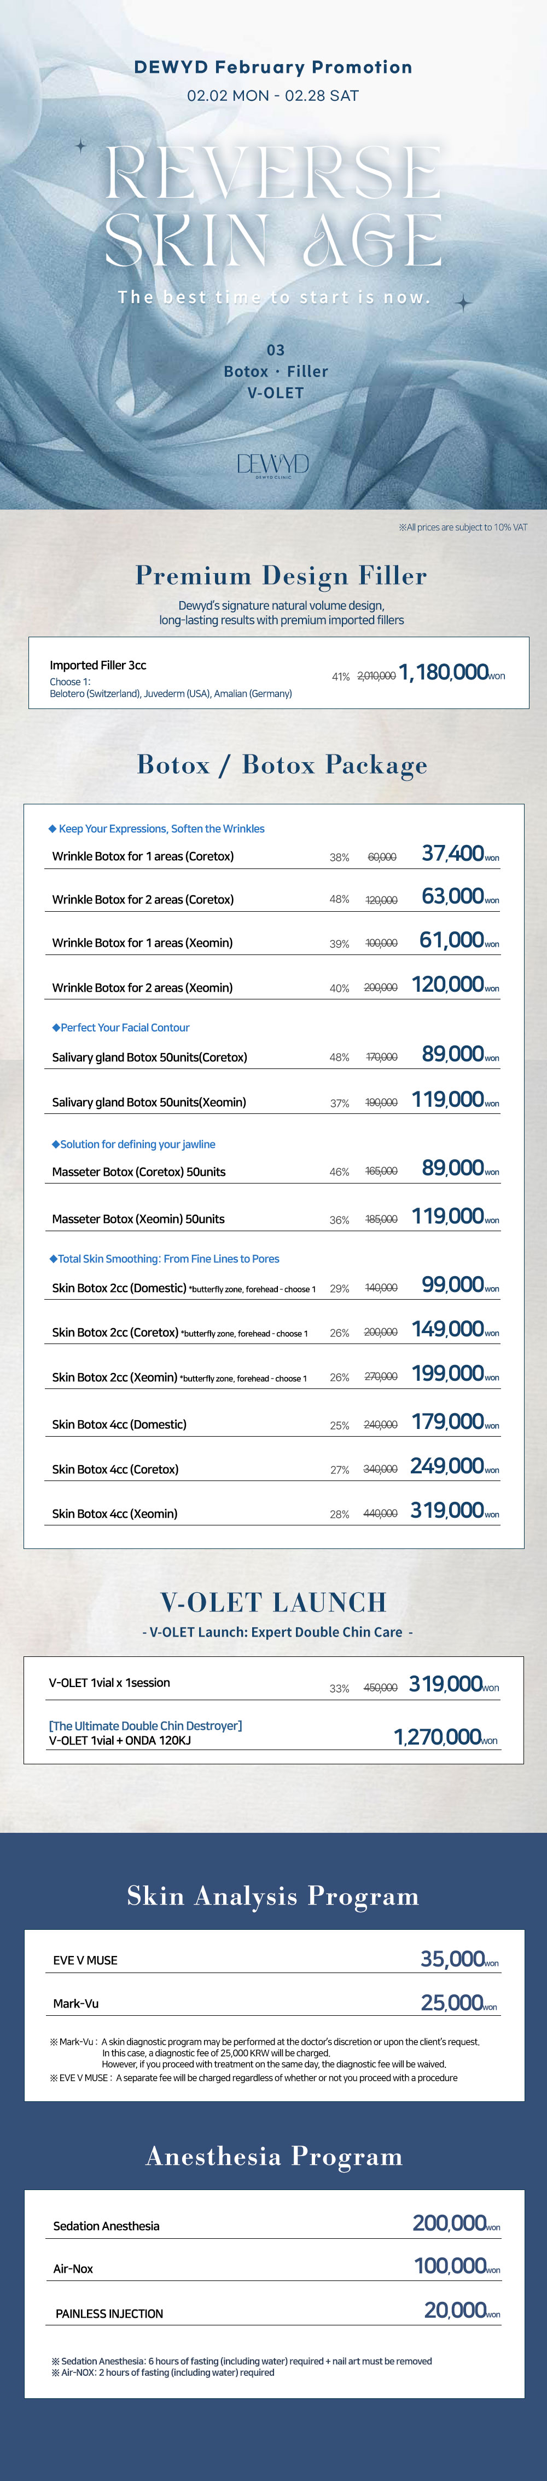Screen dimensions: 547x2481
Task: Click the V-OLET LAUNCH heading
Action: 274,1602
